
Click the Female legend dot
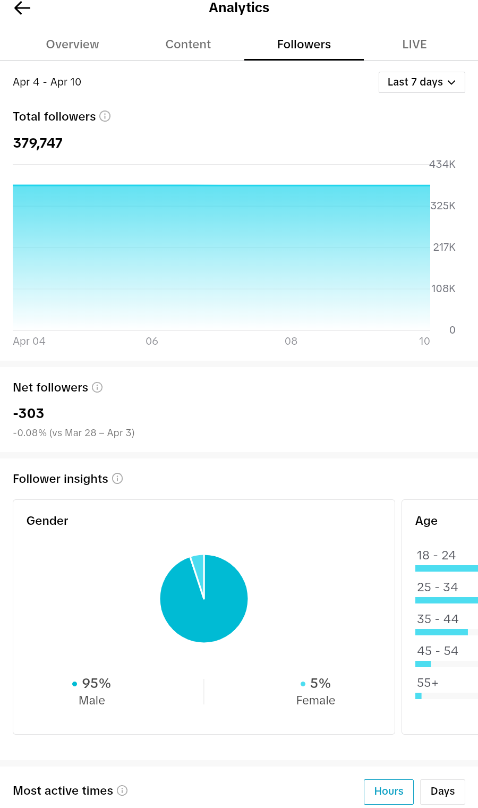click(303, 684)
